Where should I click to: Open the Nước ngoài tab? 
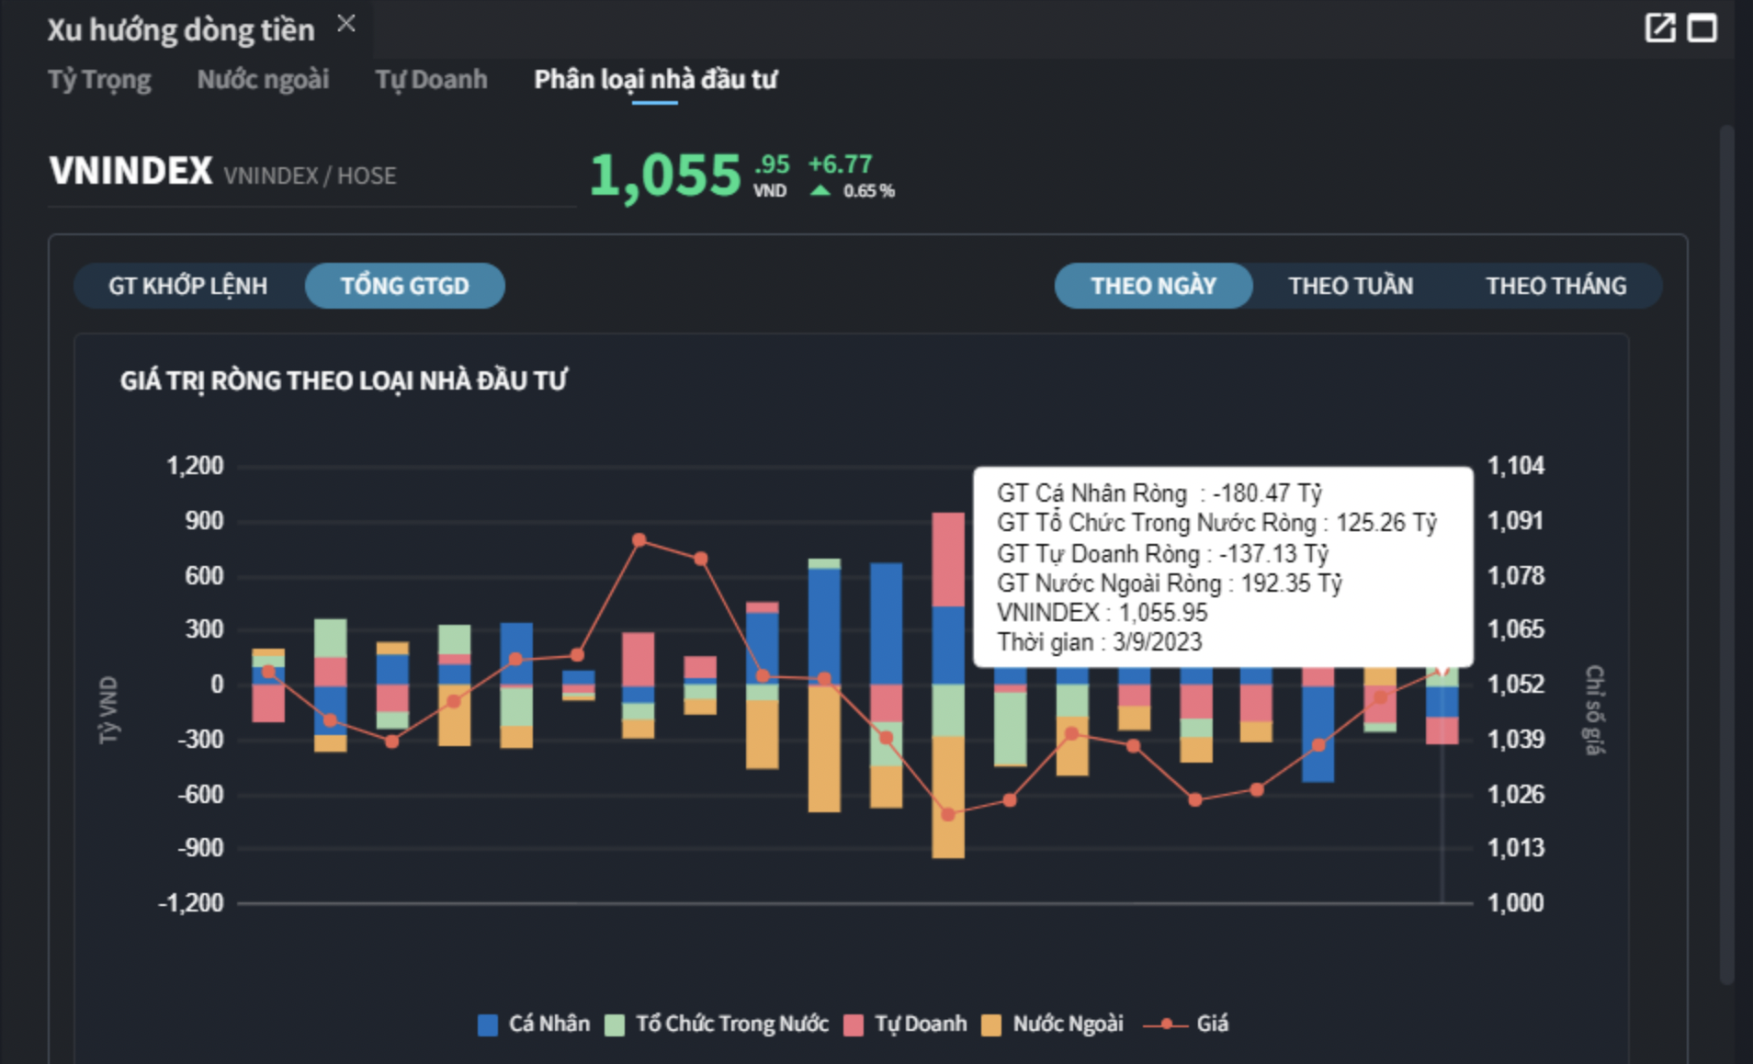[263, 80]
